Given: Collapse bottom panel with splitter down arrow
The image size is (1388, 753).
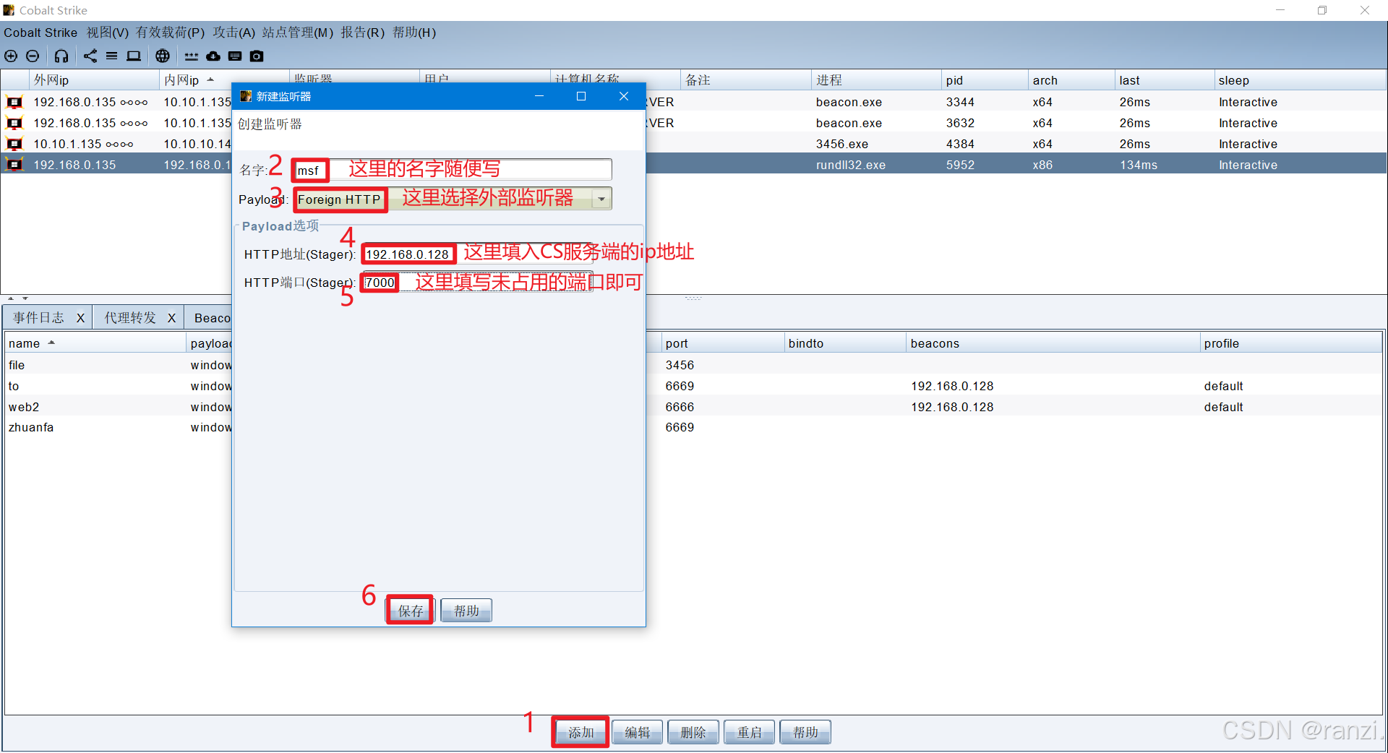Looking at the screenshot, I should click(25, 298).
